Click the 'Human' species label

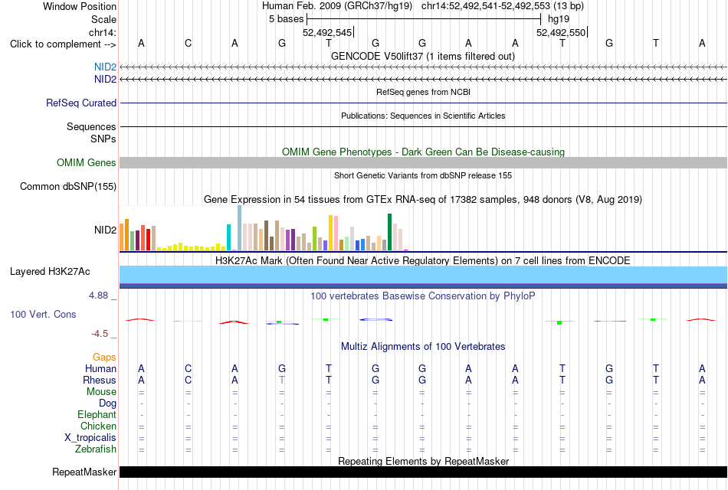[100, 369]
